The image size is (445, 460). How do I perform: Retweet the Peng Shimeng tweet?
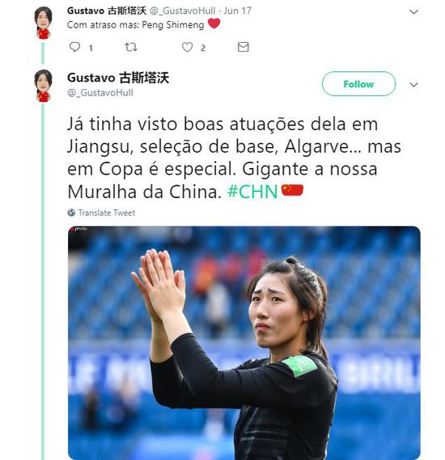pos(130,47)
